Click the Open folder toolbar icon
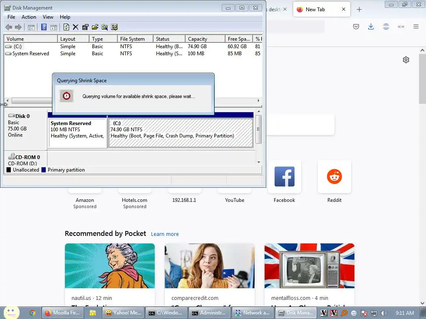The width and height of the screenshot is (426, 319). pyautogui.click(x=95, y=27)
